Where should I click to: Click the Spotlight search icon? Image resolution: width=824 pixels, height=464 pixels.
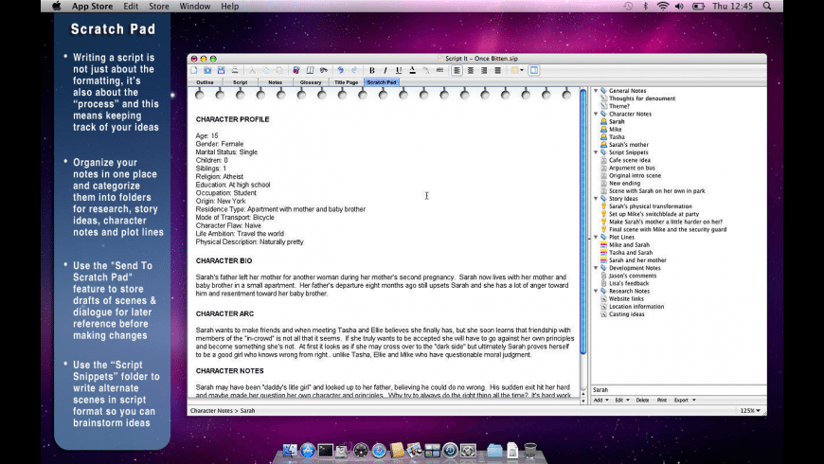[x=767, y=7]
